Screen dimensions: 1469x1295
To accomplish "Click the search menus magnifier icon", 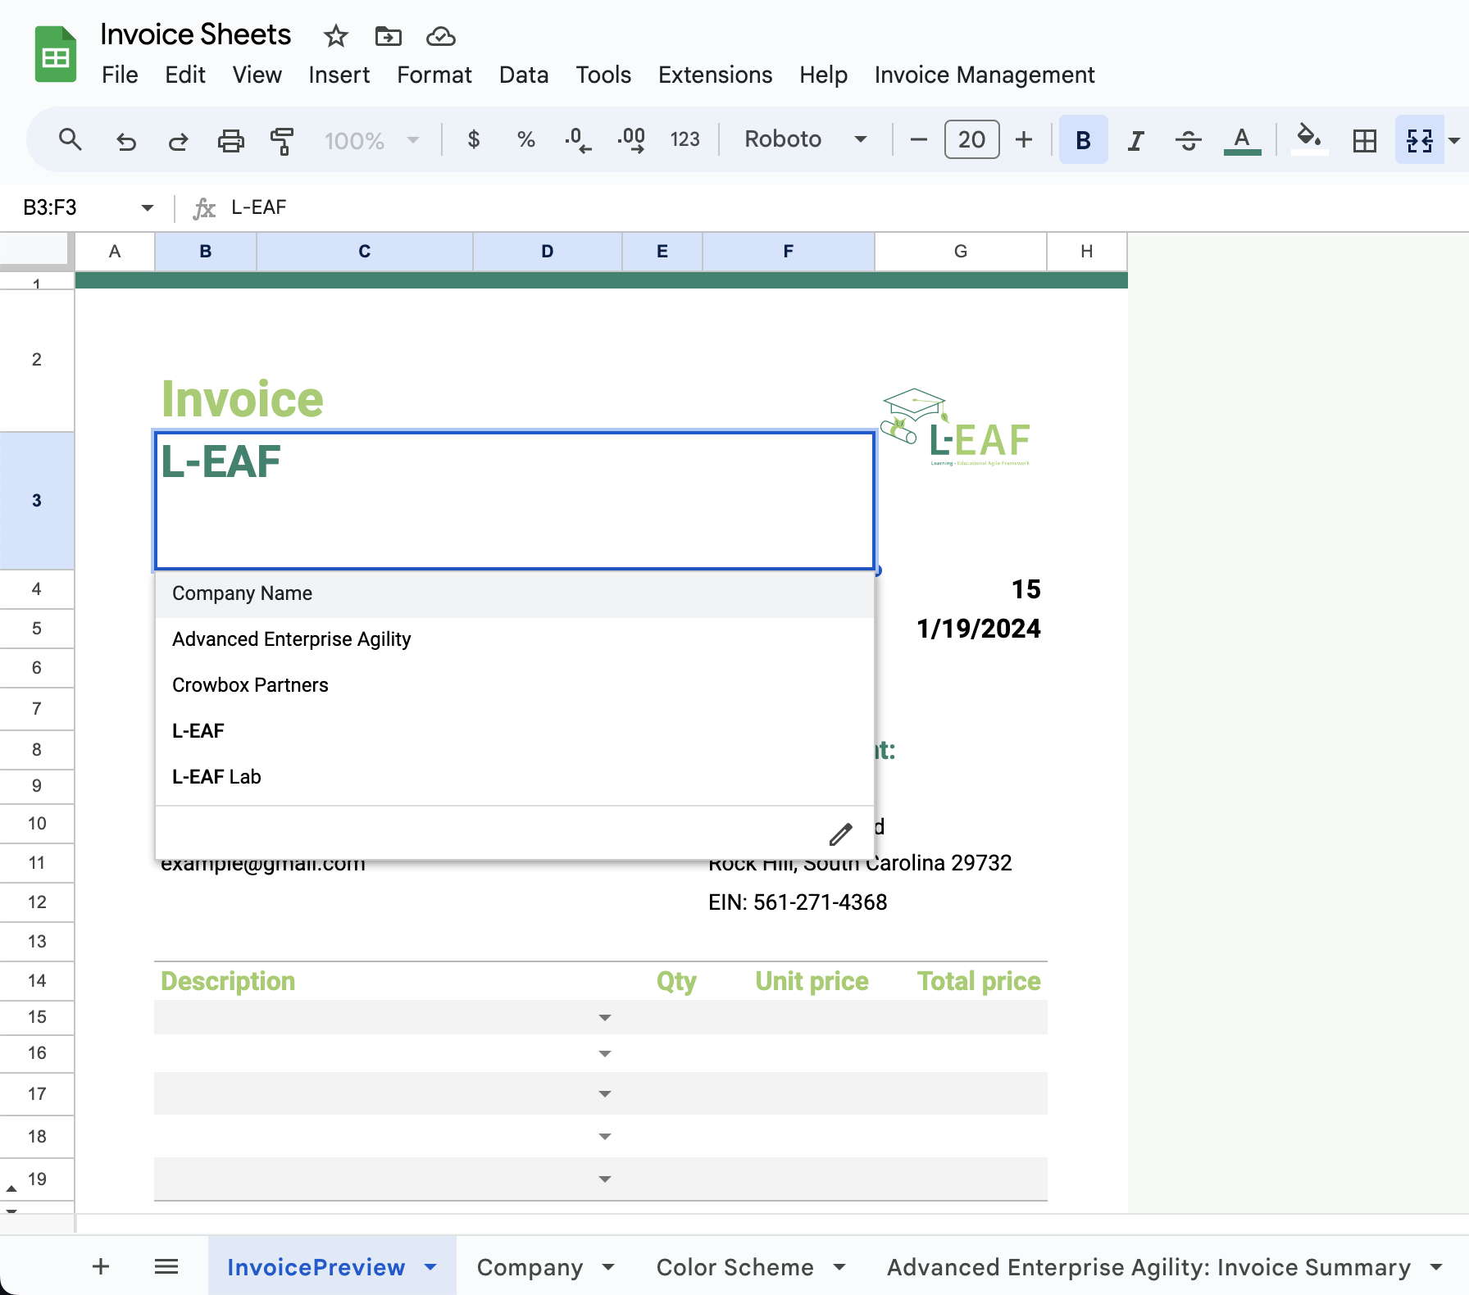I will (70, 140).
